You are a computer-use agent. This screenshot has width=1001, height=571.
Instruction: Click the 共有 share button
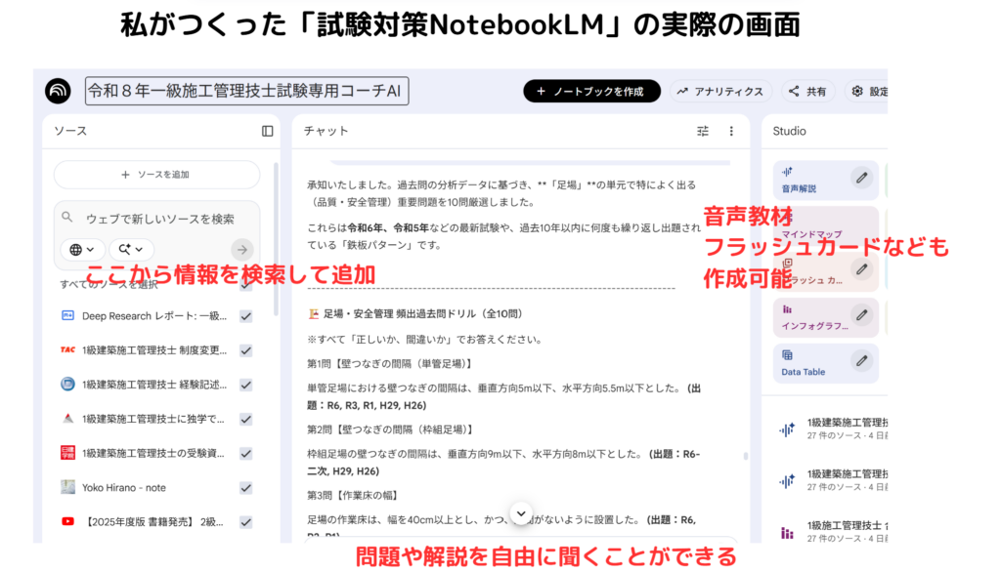tap(807, 91)
